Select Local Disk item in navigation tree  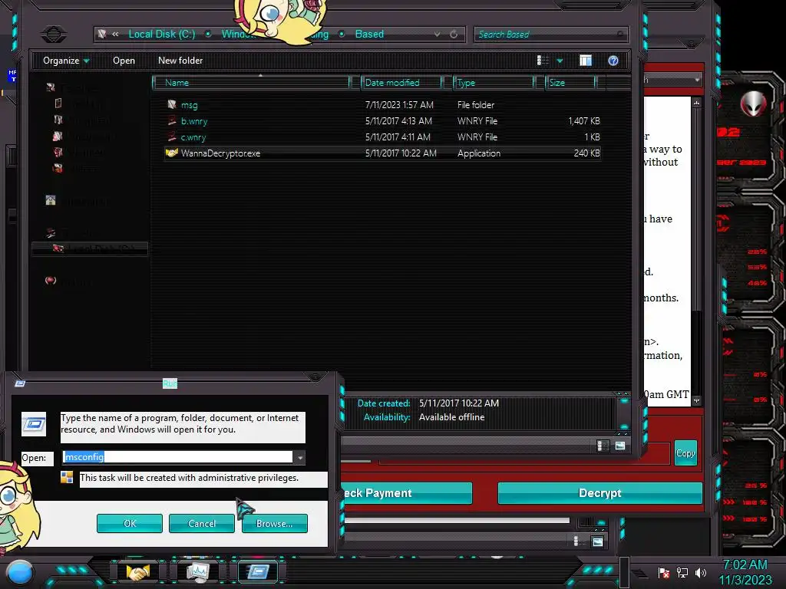90,249
